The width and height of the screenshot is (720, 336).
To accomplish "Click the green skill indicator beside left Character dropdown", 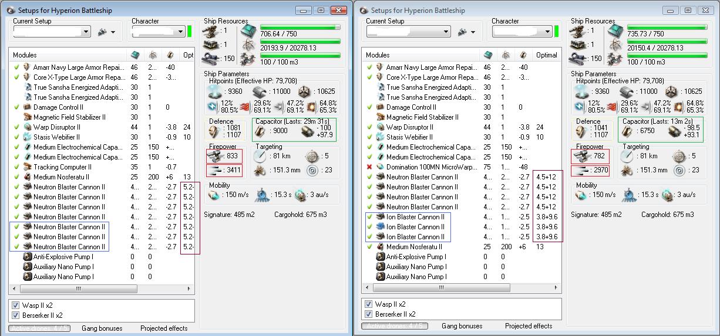I will [x=190, y=32].
